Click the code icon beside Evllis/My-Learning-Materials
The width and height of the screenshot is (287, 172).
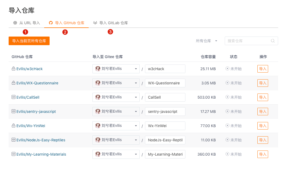(13, 154)
